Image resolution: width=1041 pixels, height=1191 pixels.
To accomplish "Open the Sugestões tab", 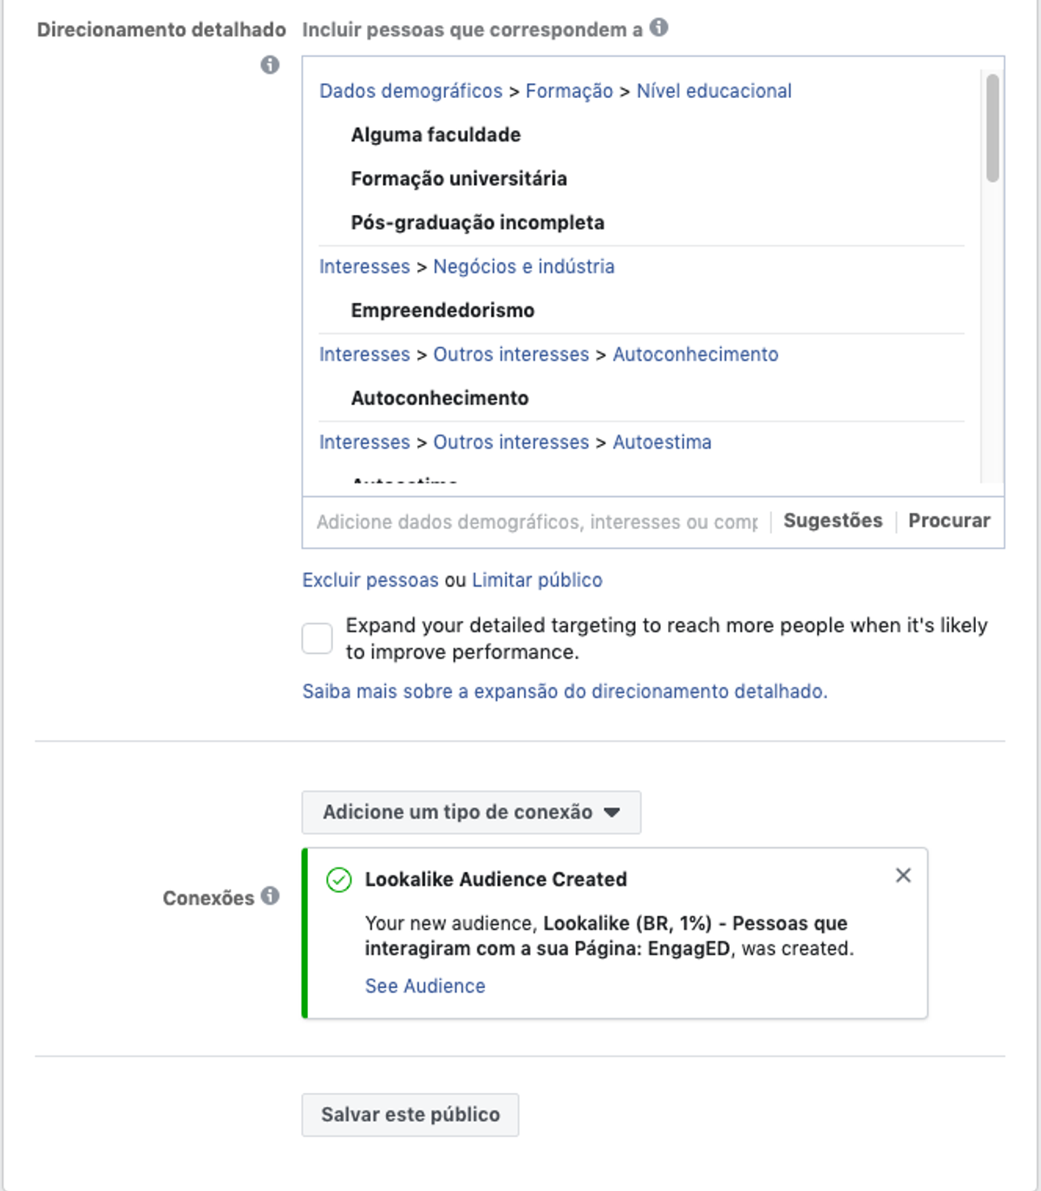I will point(833,520).
